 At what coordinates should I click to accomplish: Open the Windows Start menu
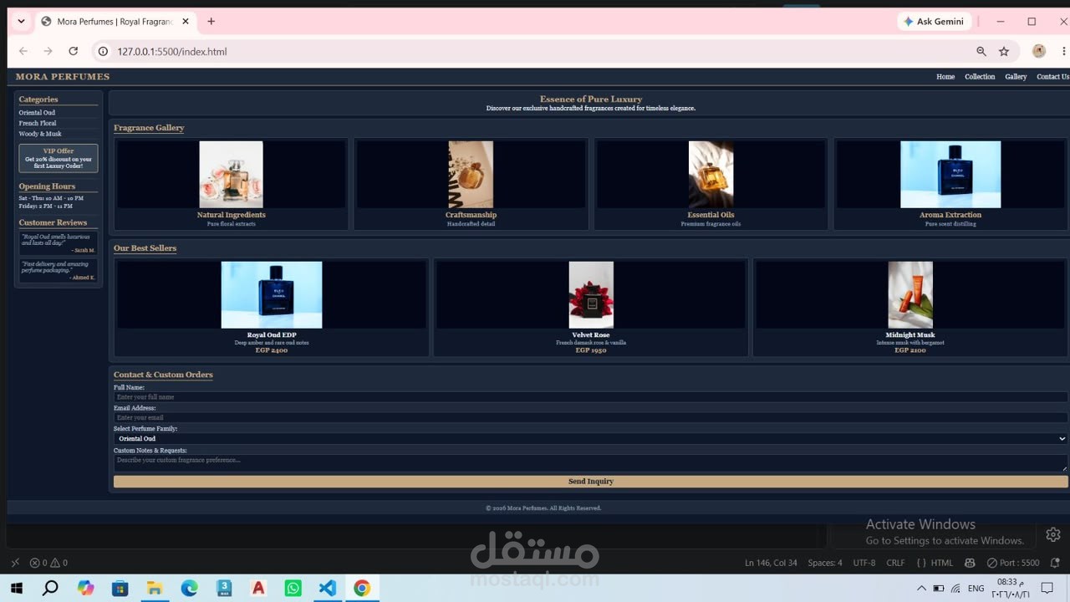click(16, 588)
